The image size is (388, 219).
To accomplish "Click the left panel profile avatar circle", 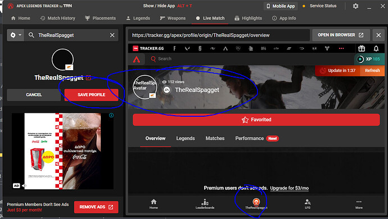I will 62,60.
